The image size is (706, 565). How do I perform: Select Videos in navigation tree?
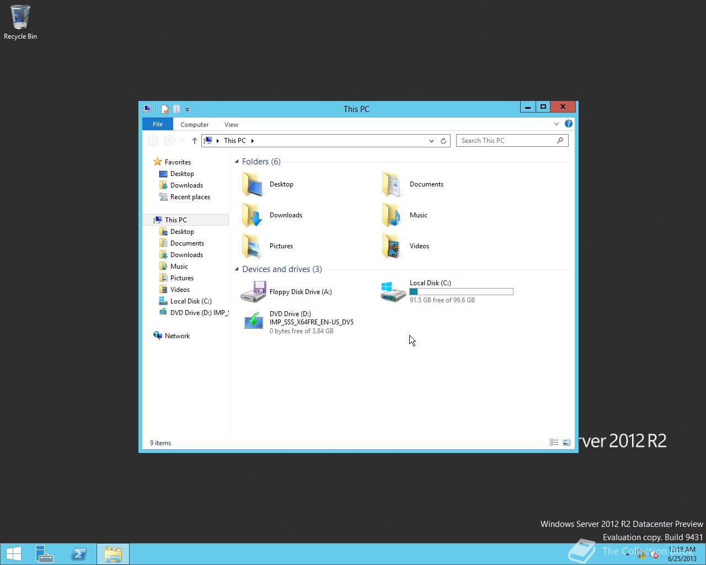click(x=174, y=289)
